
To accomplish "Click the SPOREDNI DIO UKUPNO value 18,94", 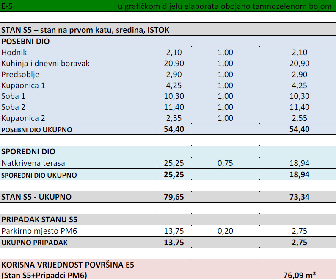I will [299, 175].
